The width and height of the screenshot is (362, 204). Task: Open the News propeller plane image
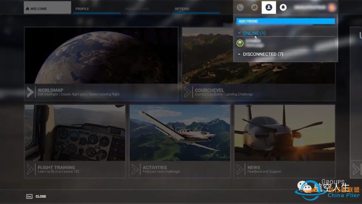tap(285, 133)
